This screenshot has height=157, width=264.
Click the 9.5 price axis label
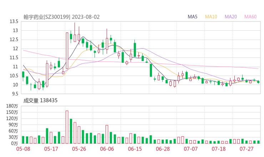(15, 93)
